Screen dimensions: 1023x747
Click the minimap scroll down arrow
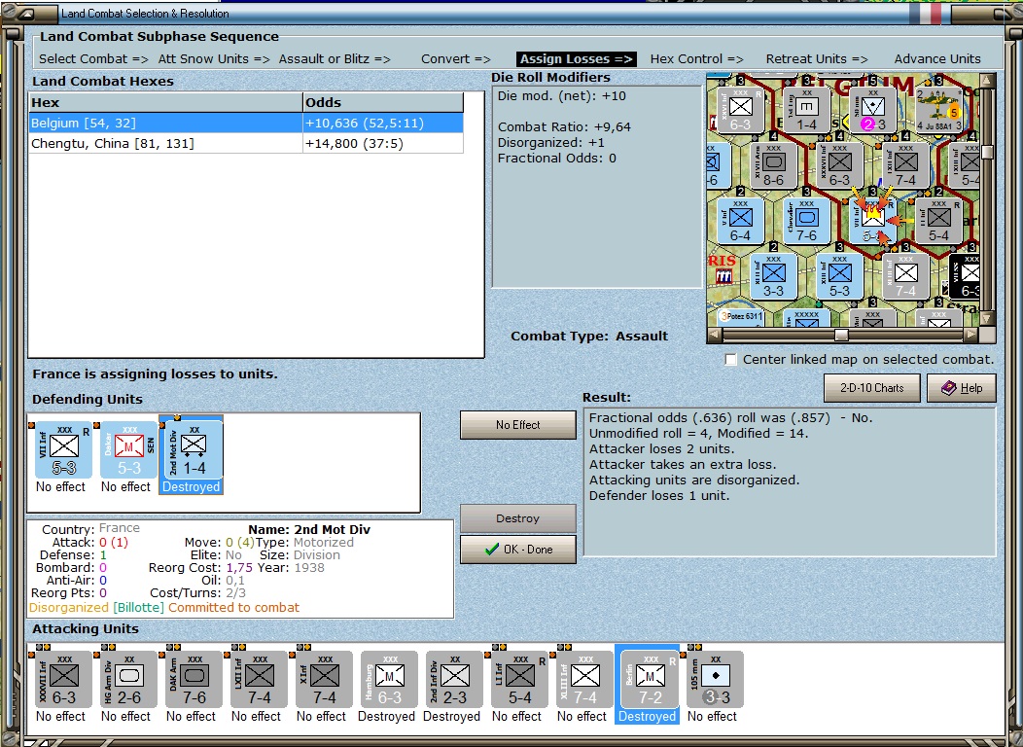click(x=987, y=319)
